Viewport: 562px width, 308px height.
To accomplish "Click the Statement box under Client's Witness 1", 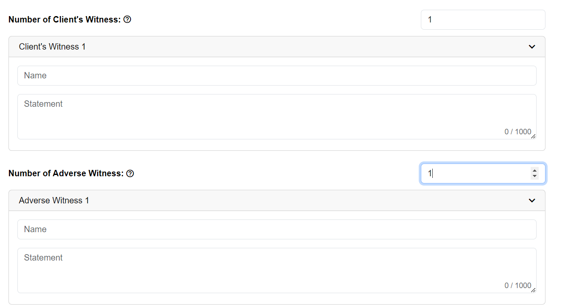I will (x=277, y=117).
